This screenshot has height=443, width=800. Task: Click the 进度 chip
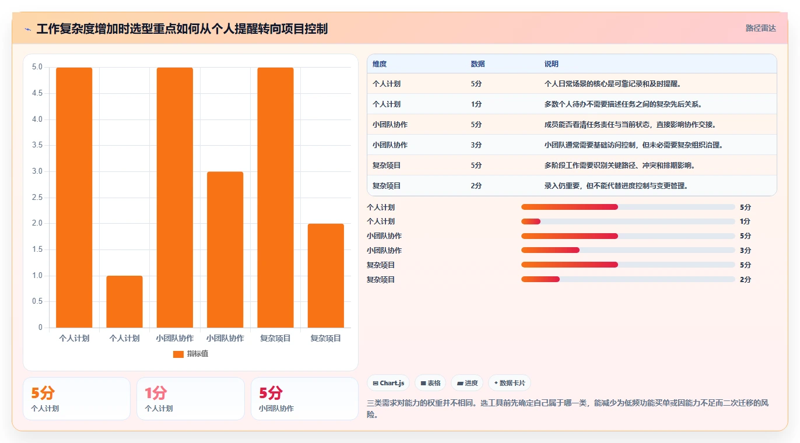467,383
